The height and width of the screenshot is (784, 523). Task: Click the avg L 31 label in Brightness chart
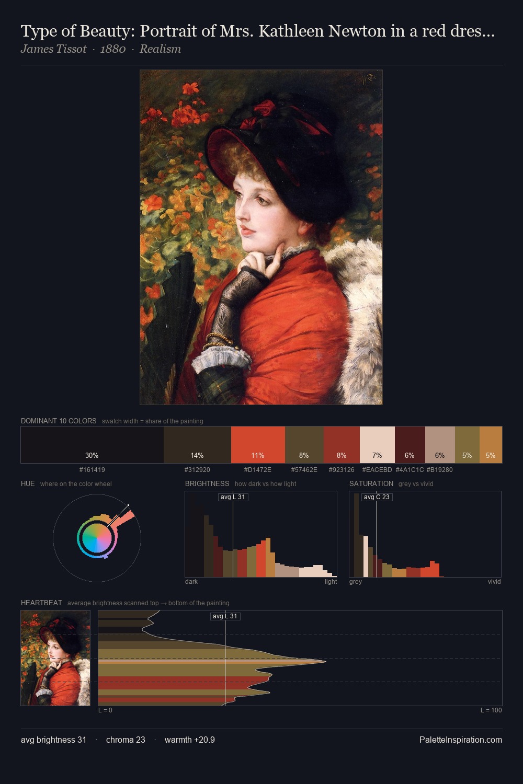(233, 497)
